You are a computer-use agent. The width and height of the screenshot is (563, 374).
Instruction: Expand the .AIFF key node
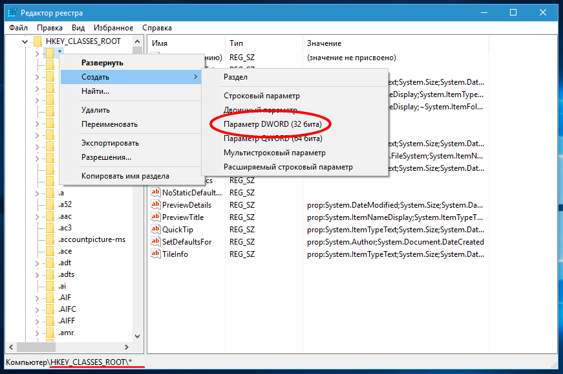(x=37, y=321)
